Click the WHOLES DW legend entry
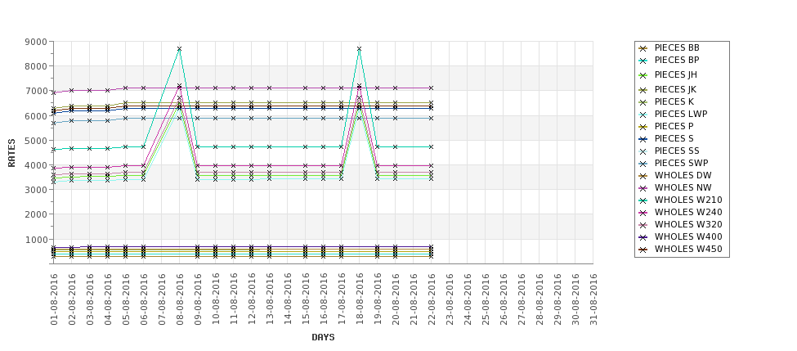797x351 pixels. [674, 175]
